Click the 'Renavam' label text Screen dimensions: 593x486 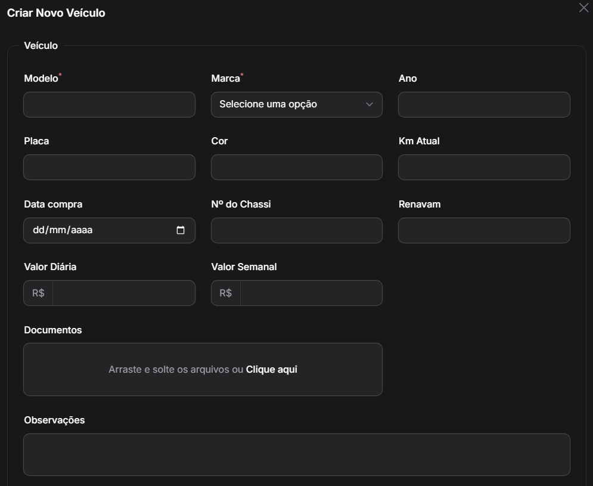coord(420,205)
